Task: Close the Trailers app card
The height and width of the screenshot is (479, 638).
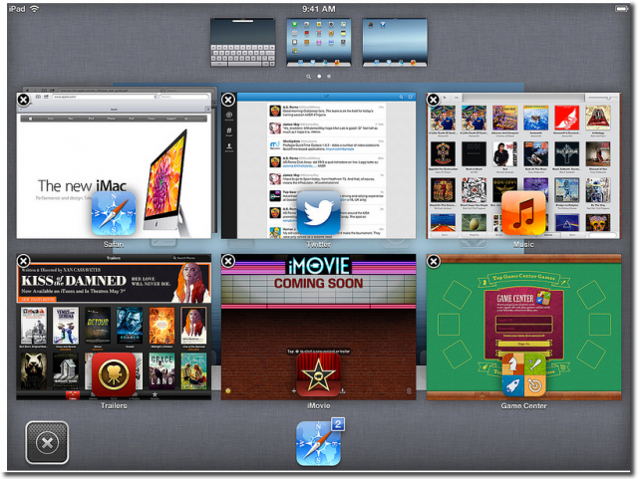Action: coord(24,261)
